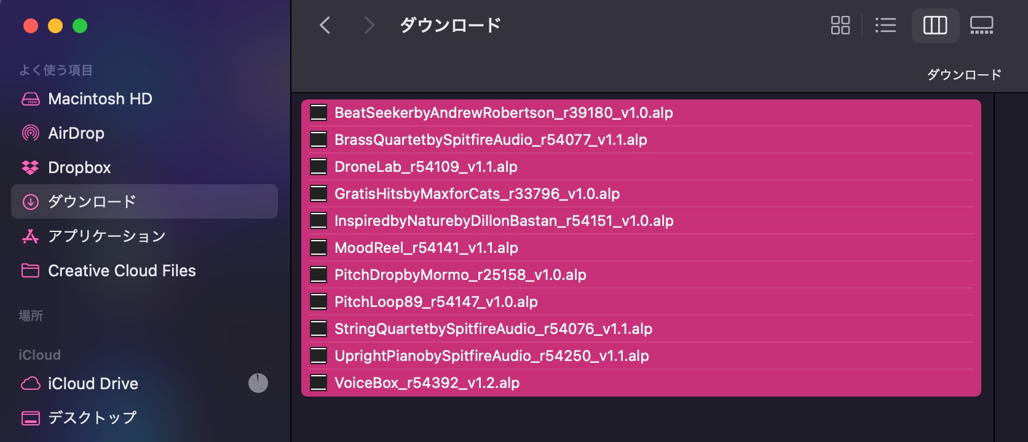
Task: Click the Macintosh HD drive icon
Action: [x=30, y=99]
